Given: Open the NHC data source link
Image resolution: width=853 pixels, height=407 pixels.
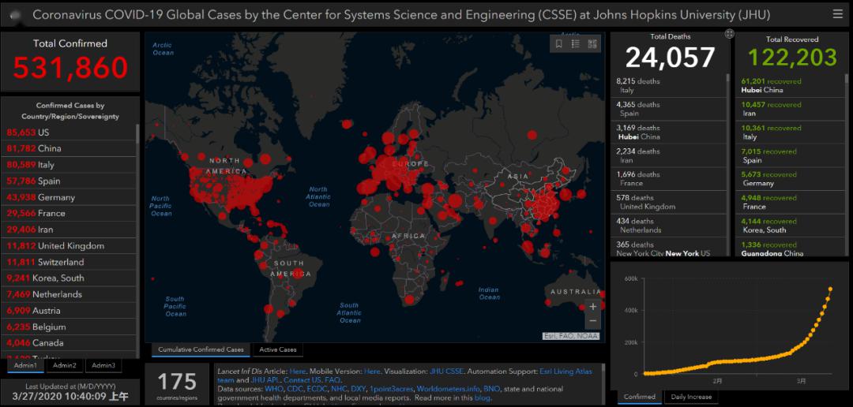Looking at the screenshot, I should [x=340, y=389].
